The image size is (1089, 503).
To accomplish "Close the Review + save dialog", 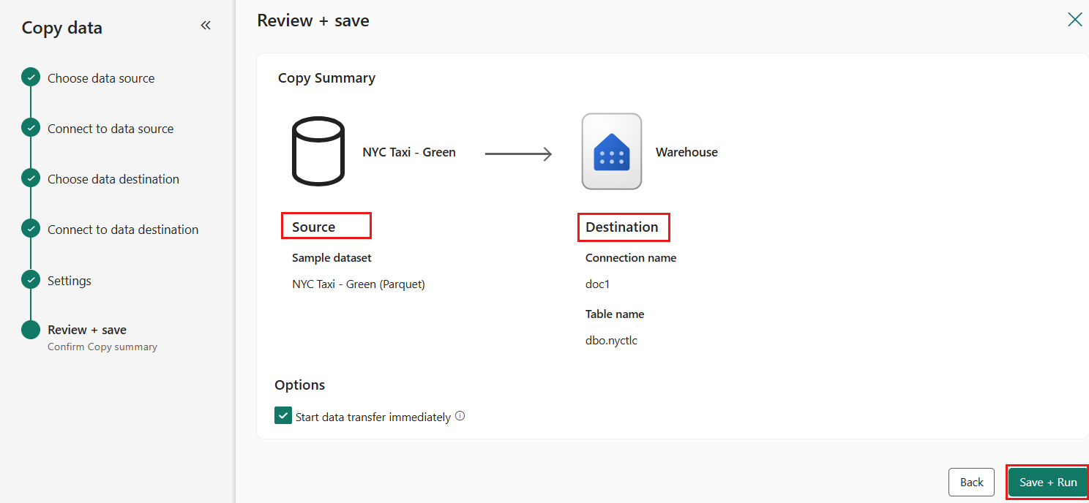I will [1075, 19].
